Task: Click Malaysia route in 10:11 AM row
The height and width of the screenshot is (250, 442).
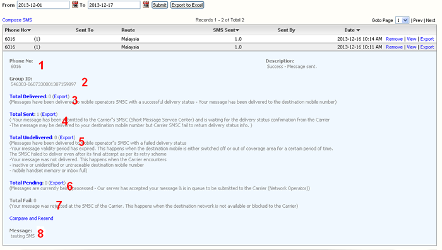Action: click(130, 47)
